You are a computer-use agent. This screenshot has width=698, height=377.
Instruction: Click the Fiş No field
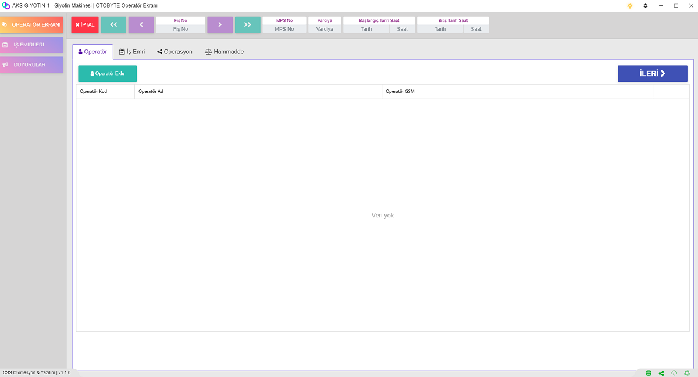click(180, 29)
